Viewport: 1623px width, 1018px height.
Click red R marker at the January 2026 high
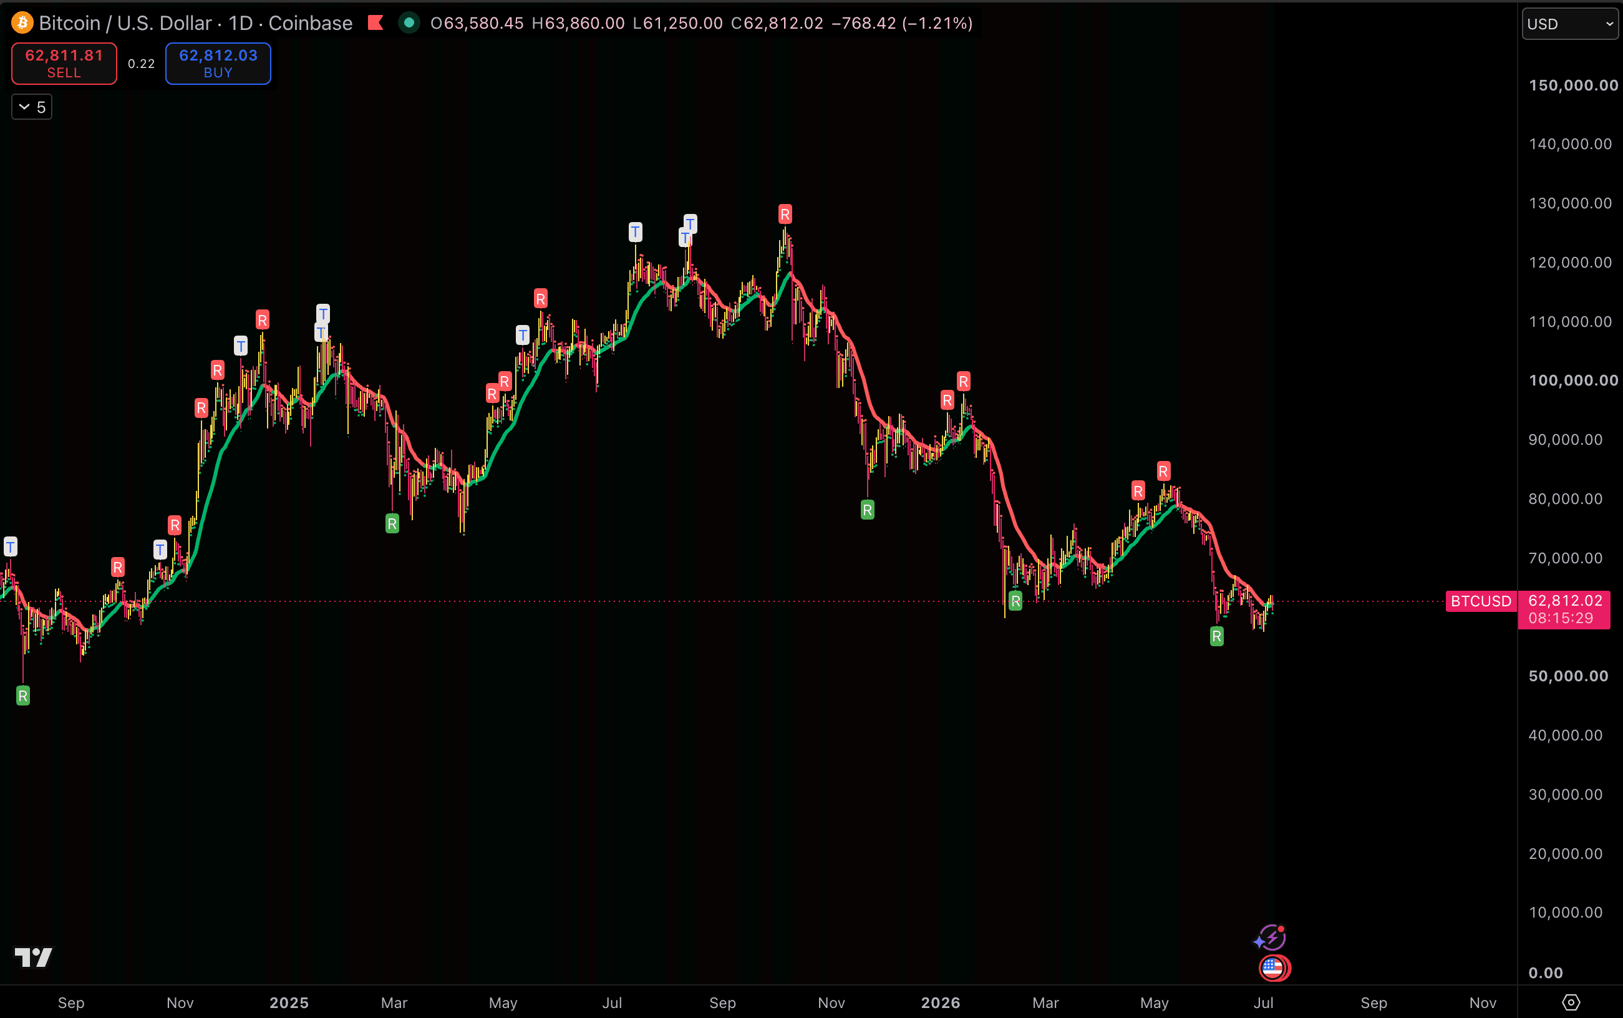(x=964, y=381)
